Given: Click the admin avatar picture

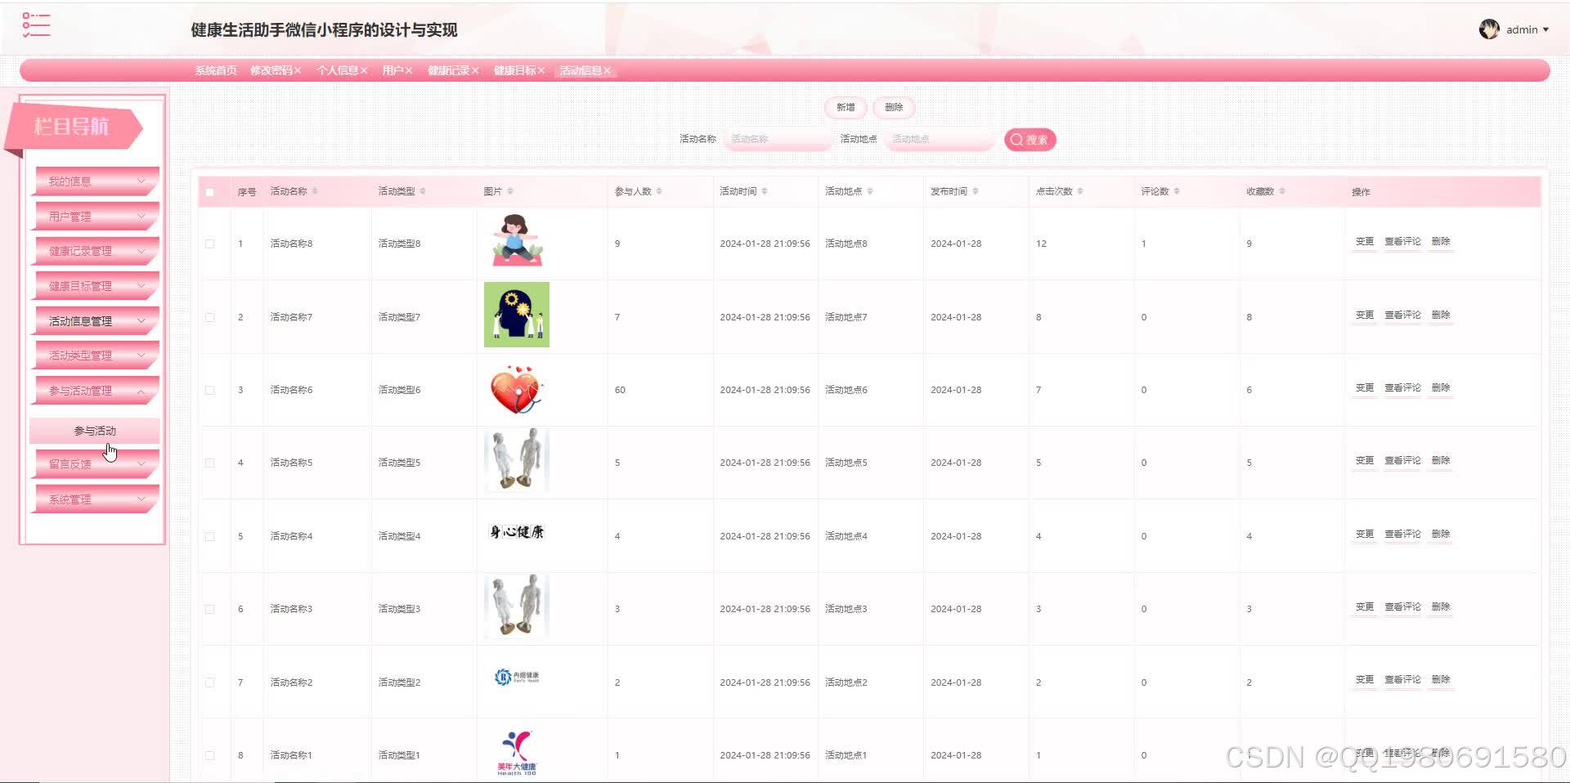Looking at the screenshot, I should point(1489,29).
